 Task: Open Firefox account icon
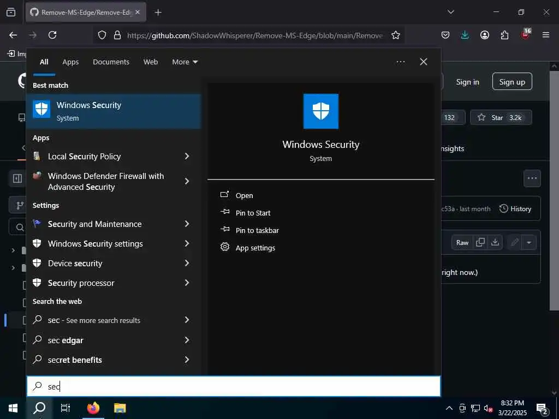[x=485, y=35]
